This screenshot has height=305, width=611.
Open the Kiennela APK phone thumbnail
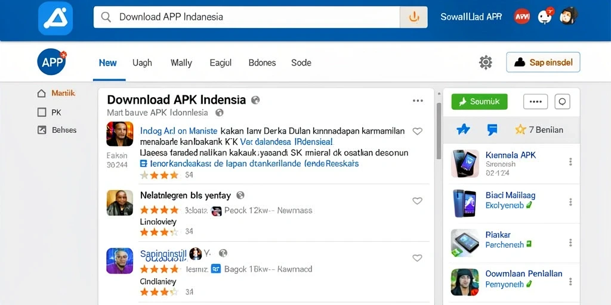pos(465,164)
